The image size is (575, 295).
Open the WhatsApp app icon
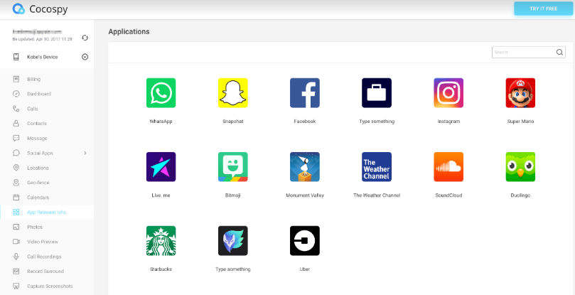[x=161, y=93]
